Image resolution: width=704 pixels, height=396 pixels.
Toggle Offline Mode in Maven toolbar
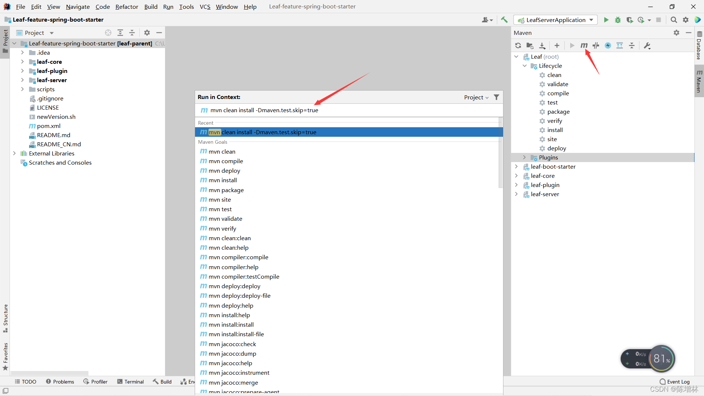596,45
